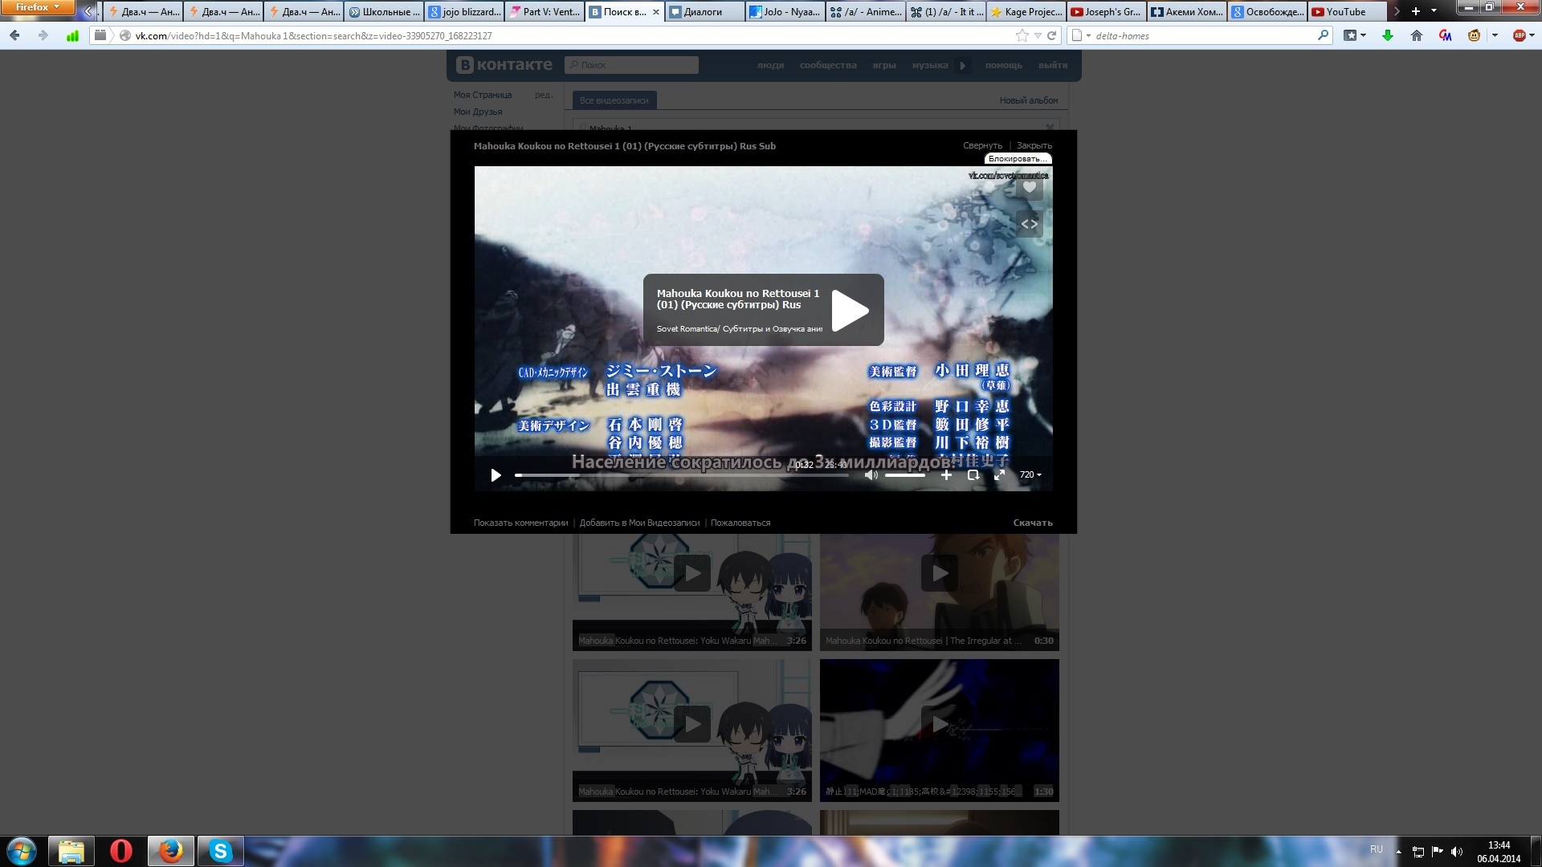1542x867 pixels.
Task: Add video via the plus icon in player
Action: tap(946, 475)
